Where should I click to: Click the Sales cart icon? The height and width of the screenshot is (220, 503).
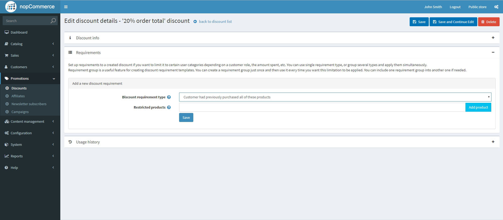point(7,55)
